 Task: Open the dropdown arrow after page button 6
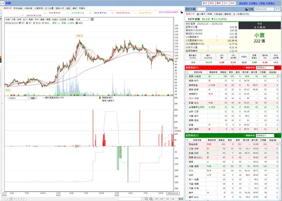[24, 199]
